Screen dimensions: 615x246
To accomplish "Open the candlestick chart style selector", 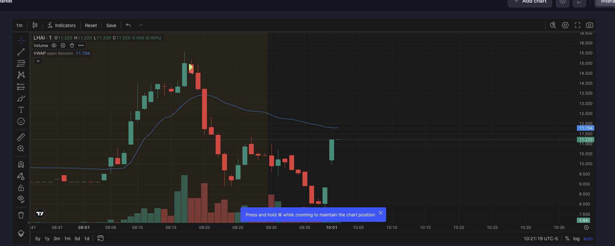I will click(x=35, y=25).
